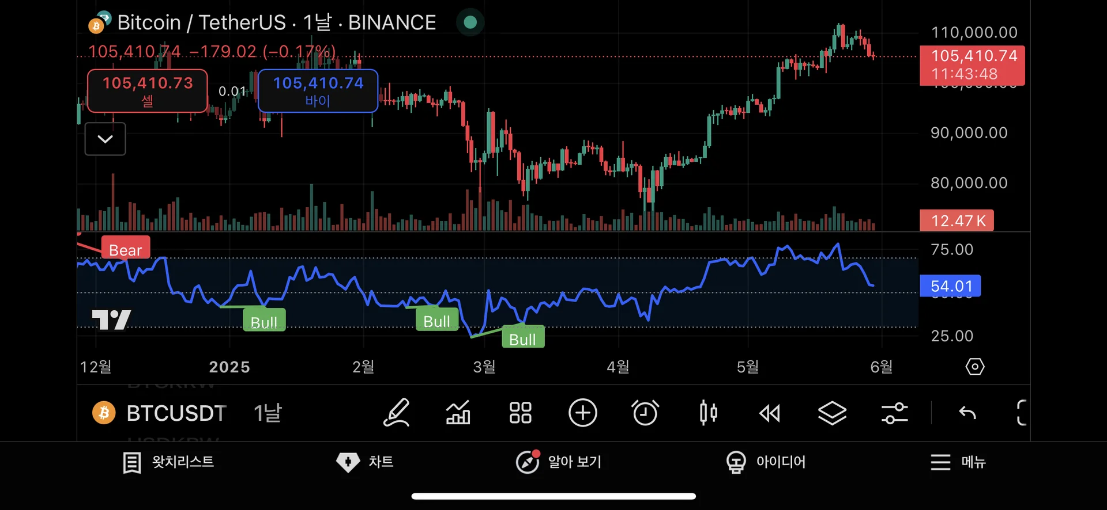Open the candlestick chart type selector
The height and width of the screenshot is (510, 1107).
(708, 413)
